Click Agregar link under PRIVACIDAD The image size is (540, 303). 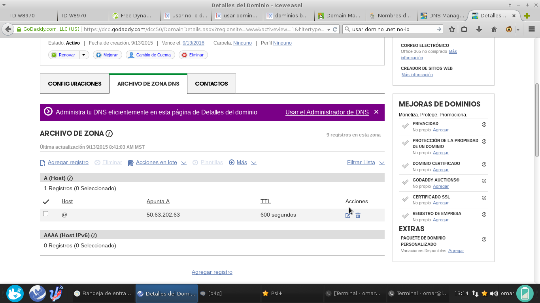tap(440, 130)
